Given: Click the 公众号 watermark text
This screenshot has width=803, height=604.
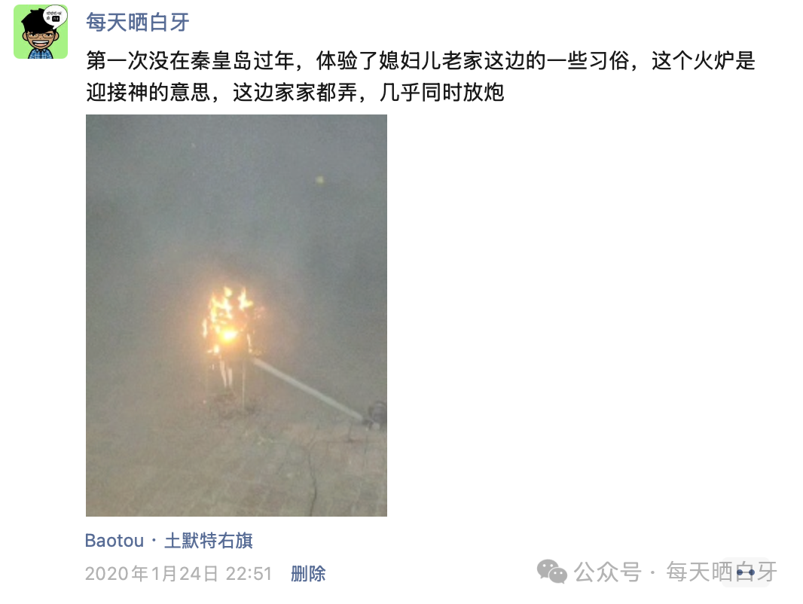Looking at the screenshot, I should [607, 572].
